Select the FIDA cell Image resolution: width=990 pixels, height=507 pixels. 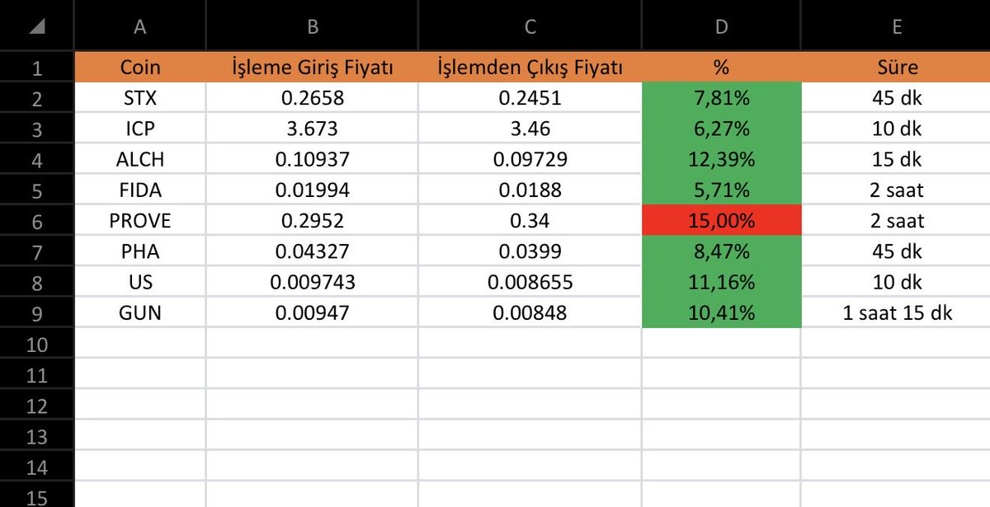coord(140,190)
